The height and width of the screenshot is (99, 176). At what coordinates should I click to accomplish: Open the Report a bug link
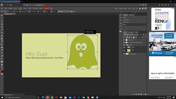[123, 8]
